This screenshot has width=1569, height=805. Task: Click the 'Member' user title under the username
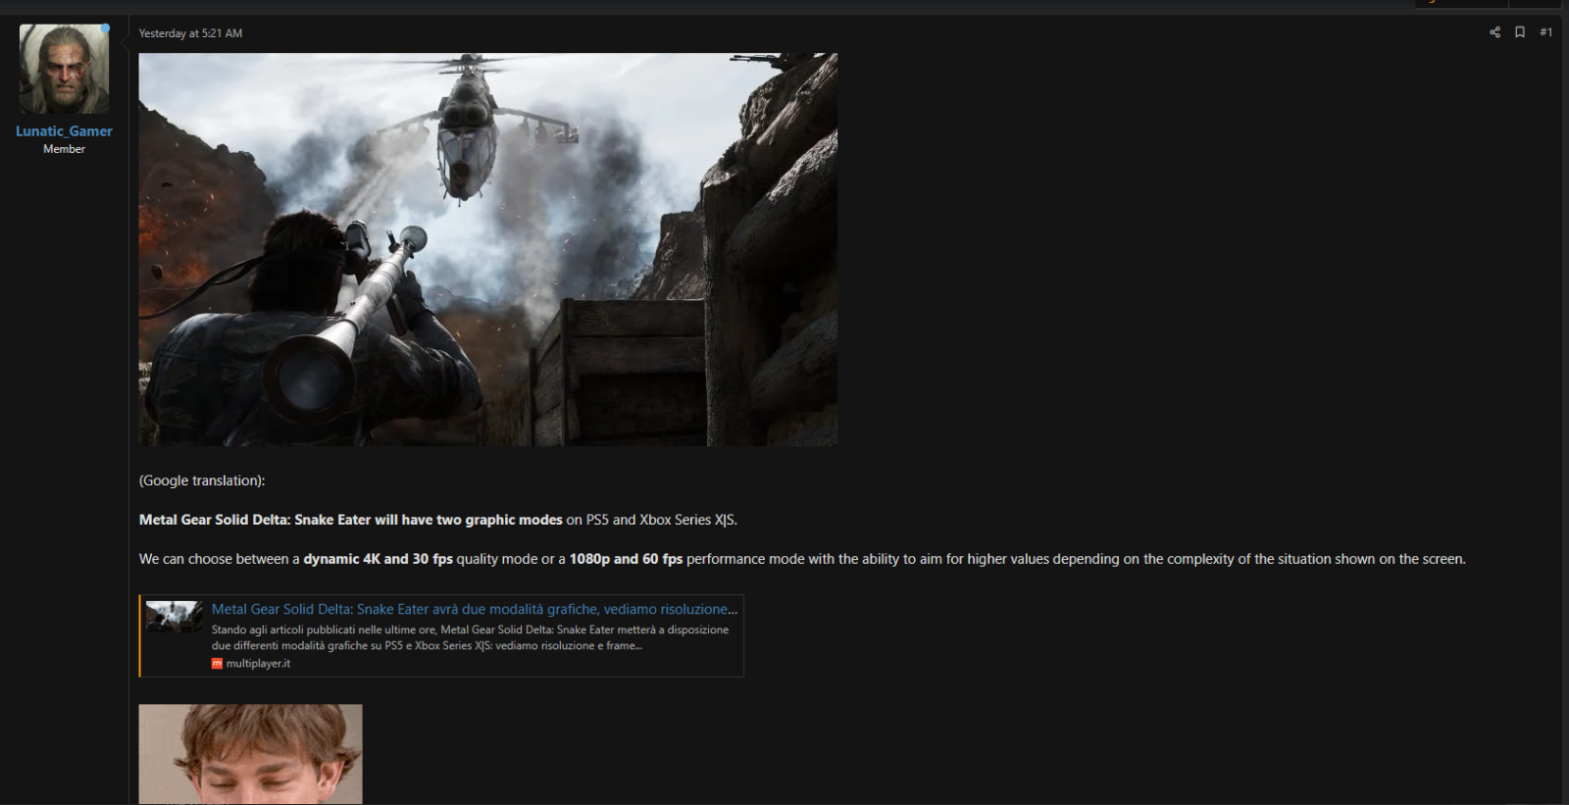64,149
